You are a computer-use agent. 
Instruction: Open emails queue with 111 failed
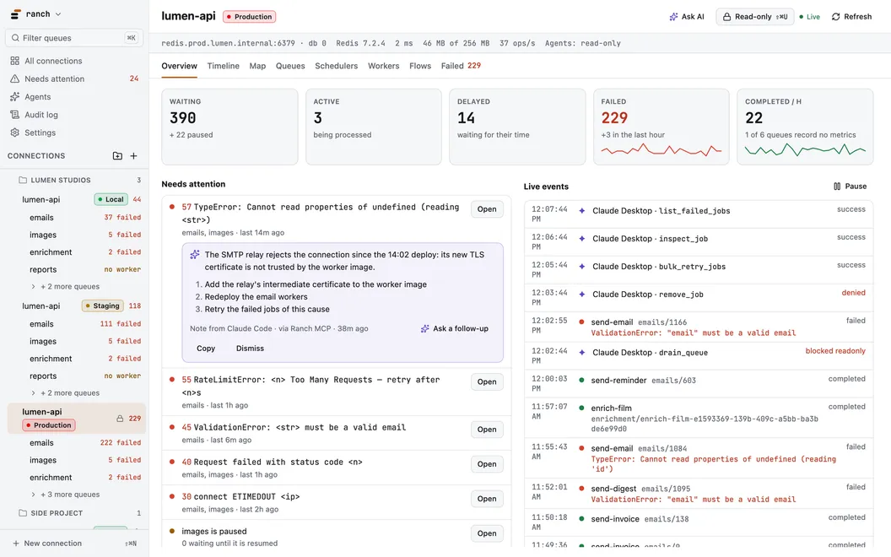click(x=84, y=324)
